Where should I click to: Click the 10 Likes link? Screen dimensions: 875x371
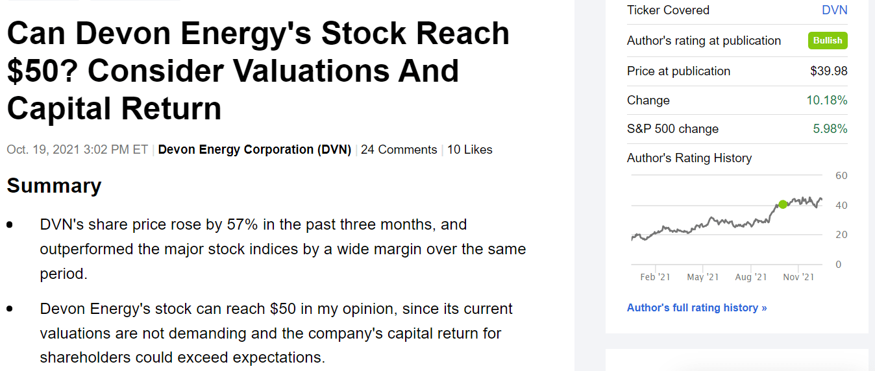(x=470, y=150)
